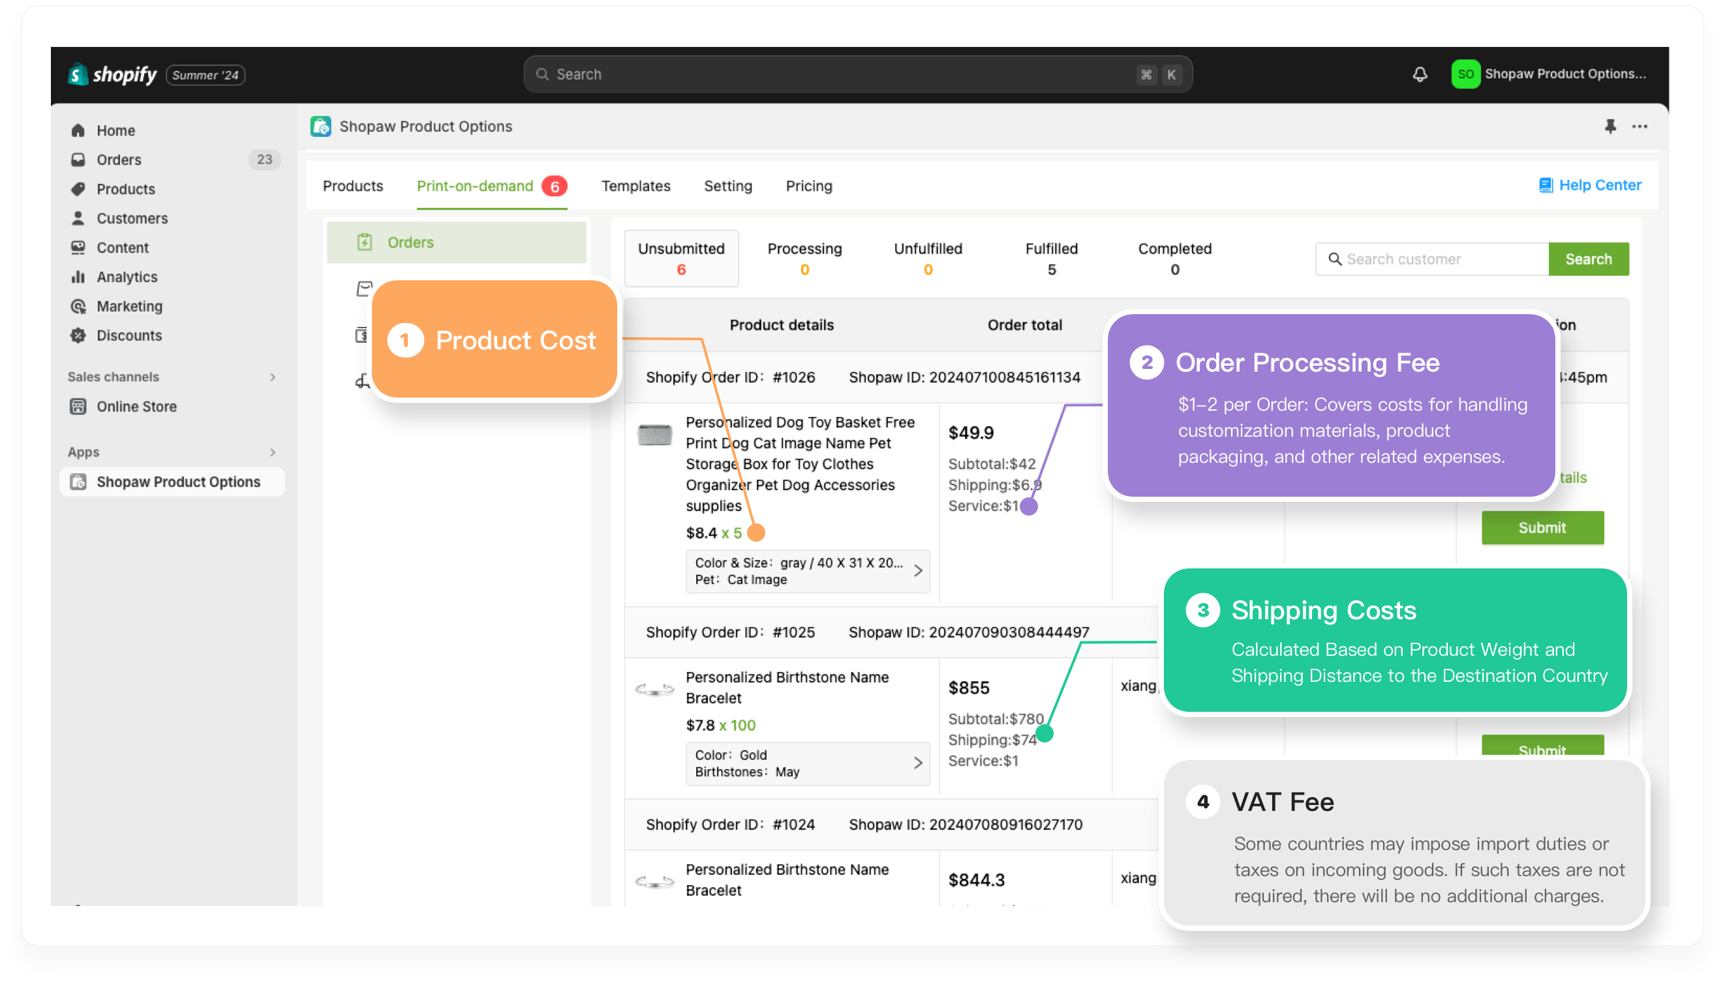Click the Help Center book icon
Image resolution: width=1725 pixels, height=983 pixels.
coord(1546,185)
